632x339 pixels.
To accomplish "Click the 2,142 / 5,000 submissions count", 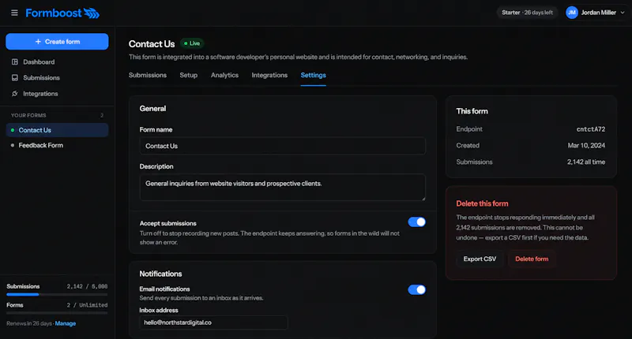I will click(x=87, y=286).
